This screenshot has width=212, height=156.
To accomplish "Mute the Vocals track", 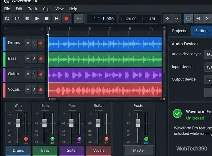I will [x=28, y=90].
